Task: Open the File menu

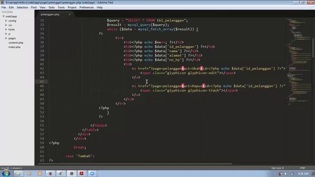Action: pyautogui.click(x=3, y=7)
